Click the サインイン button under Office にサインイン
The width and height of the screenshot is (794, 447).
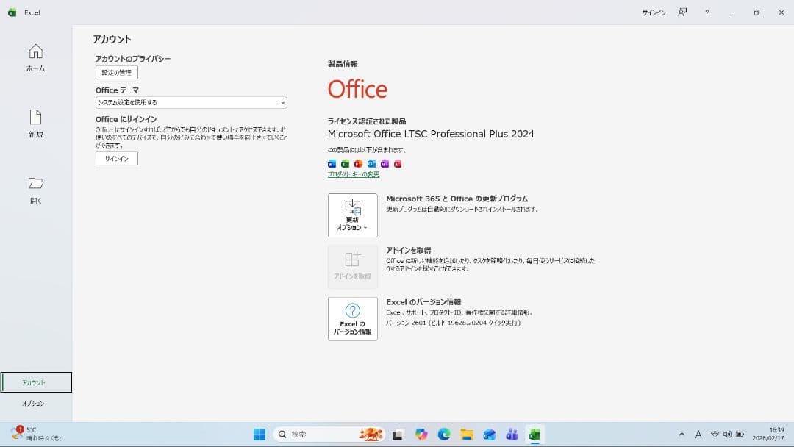point(115,158)
